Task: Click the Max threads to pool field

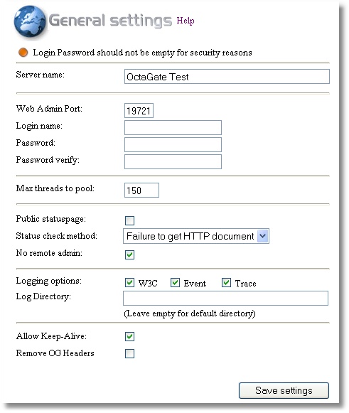Action: [141, 190]
